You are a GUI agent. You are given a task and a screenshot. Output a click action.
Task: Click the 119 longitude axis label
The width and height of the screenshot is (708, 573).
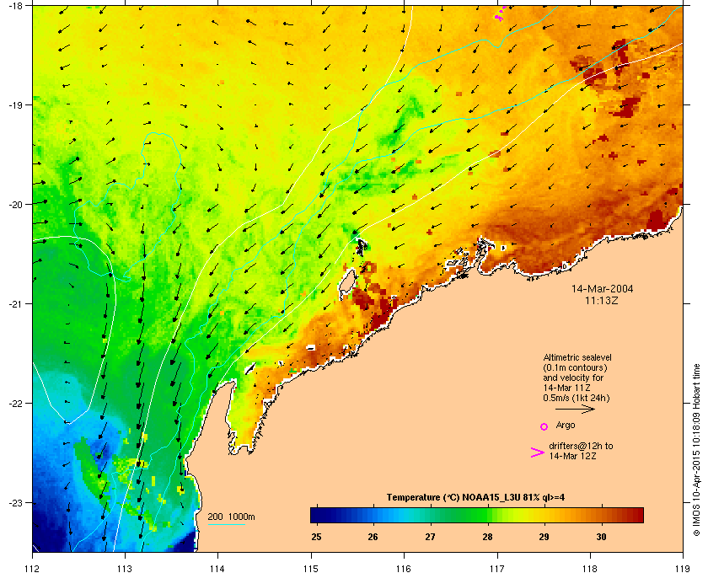click(683, 568)
